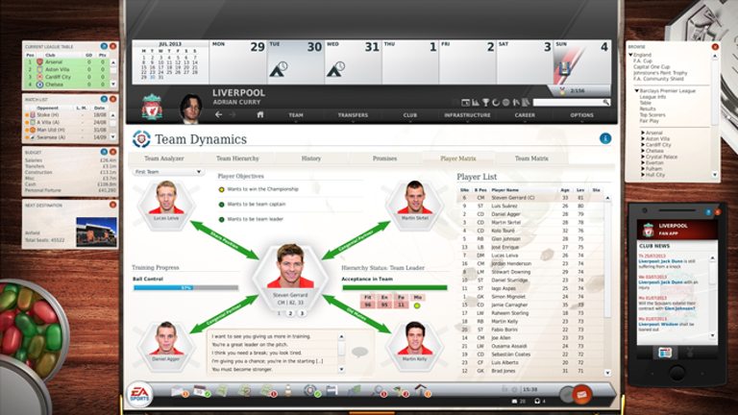Open the blue info icon beside Team Dynamics

[x=605, y=138]
